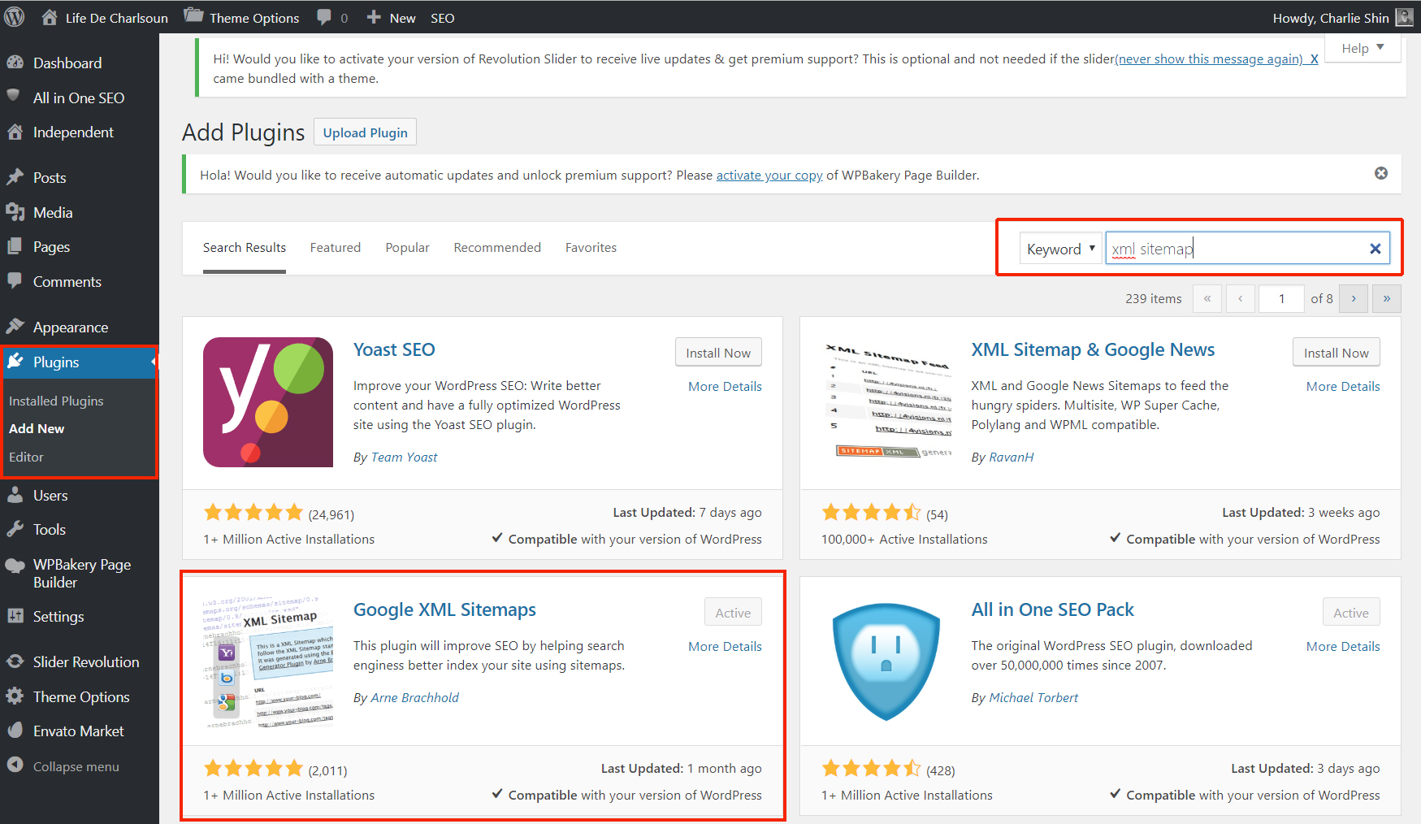1421x824 pixels.
Task: Click the current page number field
Action: (x=1281, y=298)
